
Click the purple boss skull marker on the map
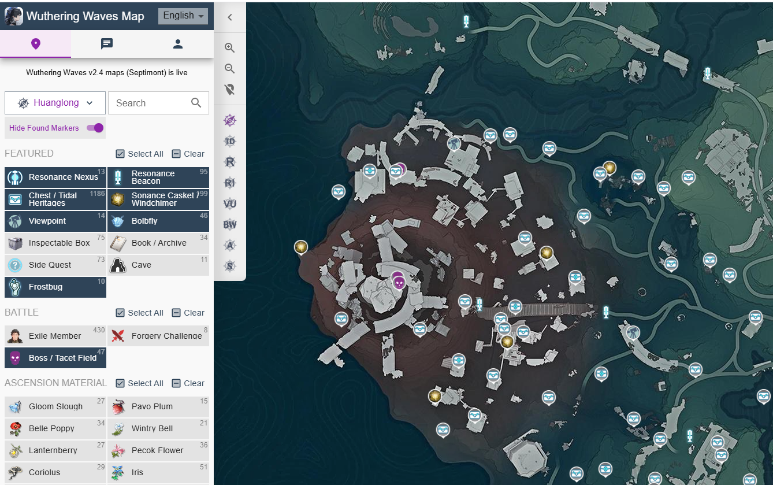point(398,283)
